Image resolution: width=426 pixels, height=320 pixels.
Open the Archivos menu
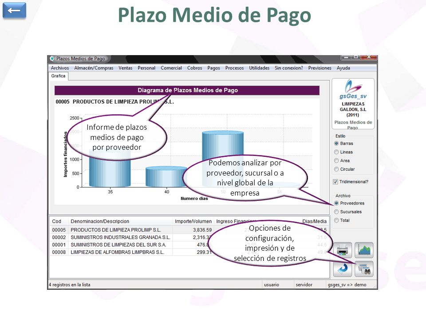(60, 68)
